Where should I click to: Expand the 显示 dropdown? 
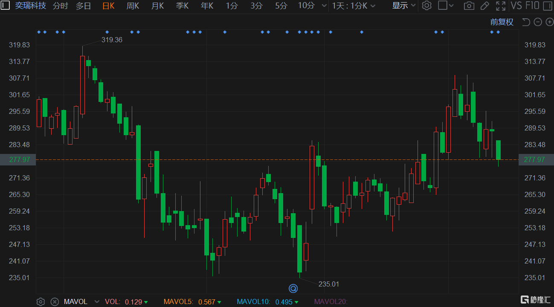(403, 6)
